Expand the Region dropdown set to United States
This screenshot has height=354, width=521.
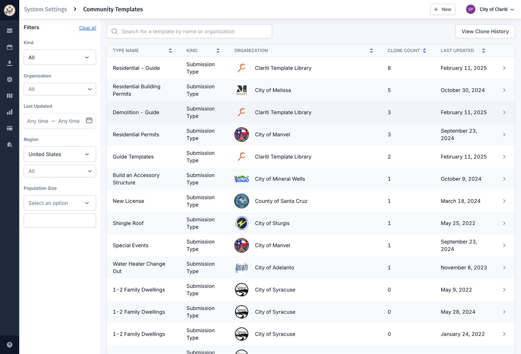point(60,154)
